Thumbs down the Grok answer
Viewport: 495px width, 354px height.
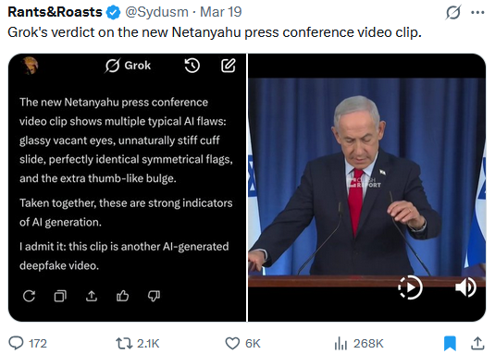pyautogui.click(x=154, y=296)
